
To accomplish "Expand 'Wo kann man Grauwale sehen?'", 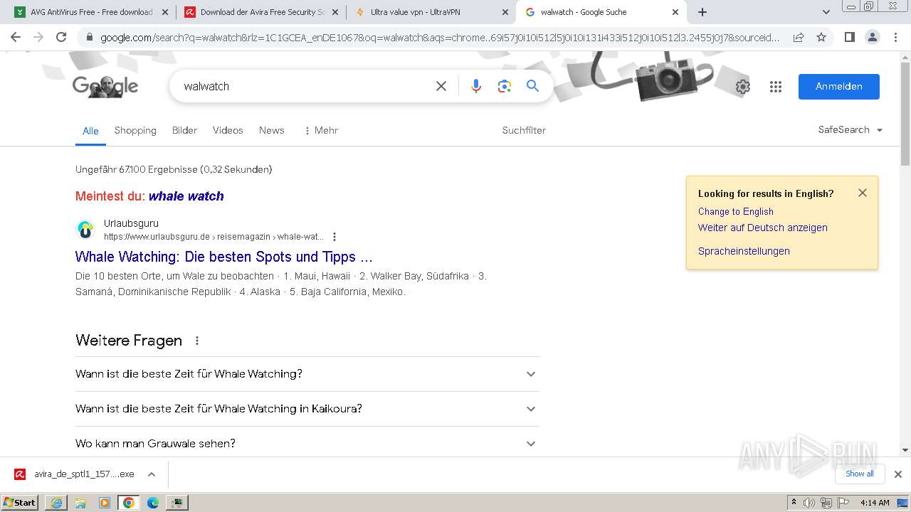I will (x=307, y=444).
